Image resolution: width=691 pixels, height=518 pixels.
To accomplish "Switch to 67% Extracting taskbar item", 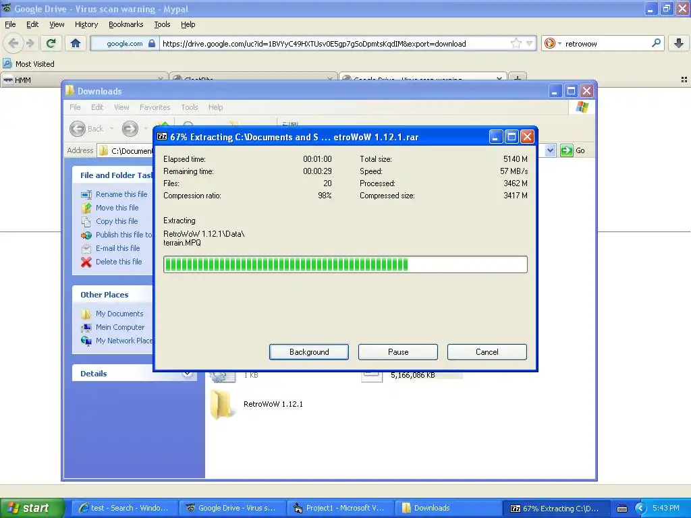I will click(555, 508).
